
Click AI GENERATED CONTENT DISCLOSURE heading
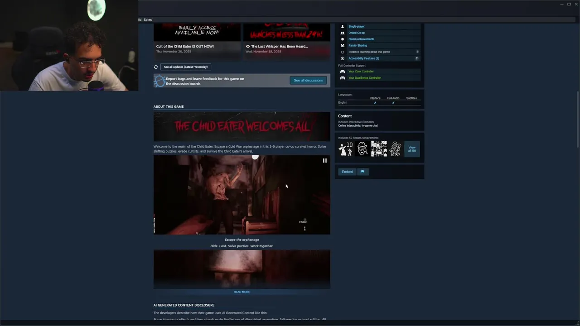point(184,305)
